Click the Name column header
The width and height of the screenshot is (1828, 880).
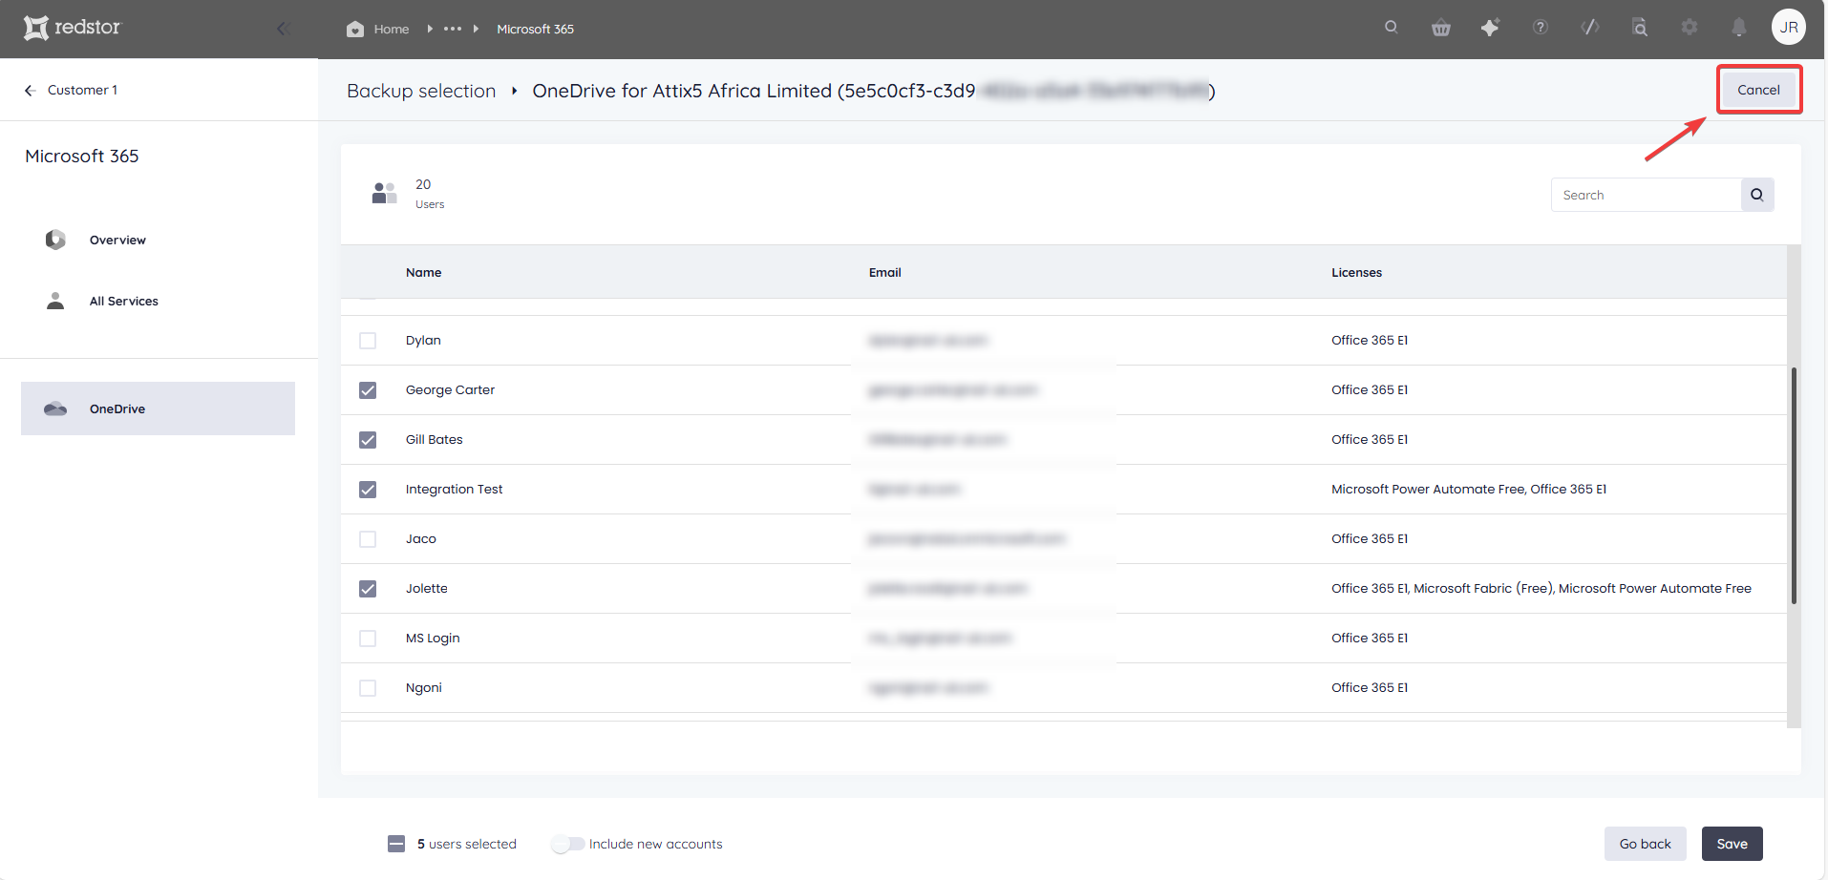pos(423,272)
